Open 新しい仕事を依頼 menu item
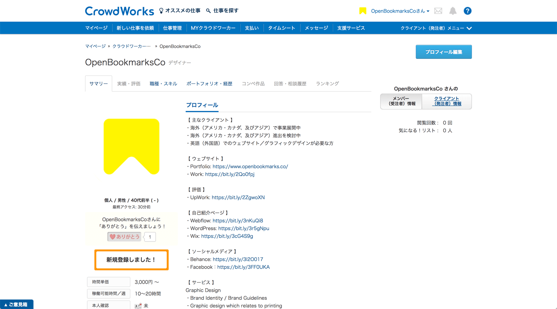The width and height of the screenshot is (557, 309). pyautogui.click(x=135, y=28)
